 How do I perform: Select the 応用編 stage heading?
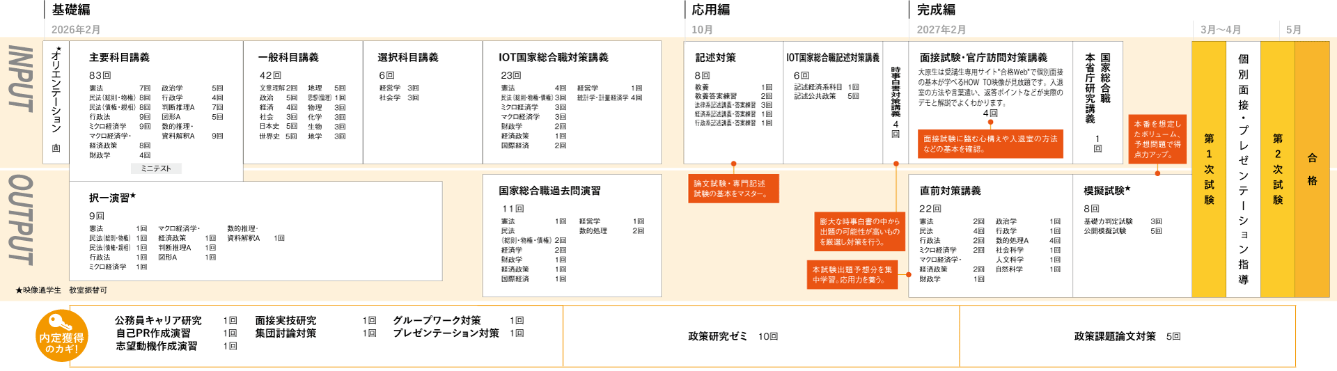(710, 10)
